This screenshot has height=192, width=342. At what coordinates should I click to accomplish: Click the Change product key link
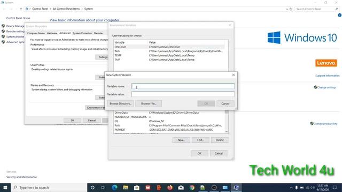(325, 124)
